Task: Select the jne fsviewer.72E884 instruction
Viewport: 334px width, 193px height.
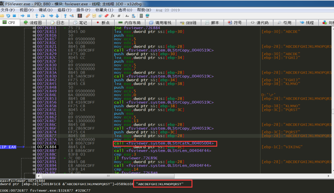Action: click(137, 28)
